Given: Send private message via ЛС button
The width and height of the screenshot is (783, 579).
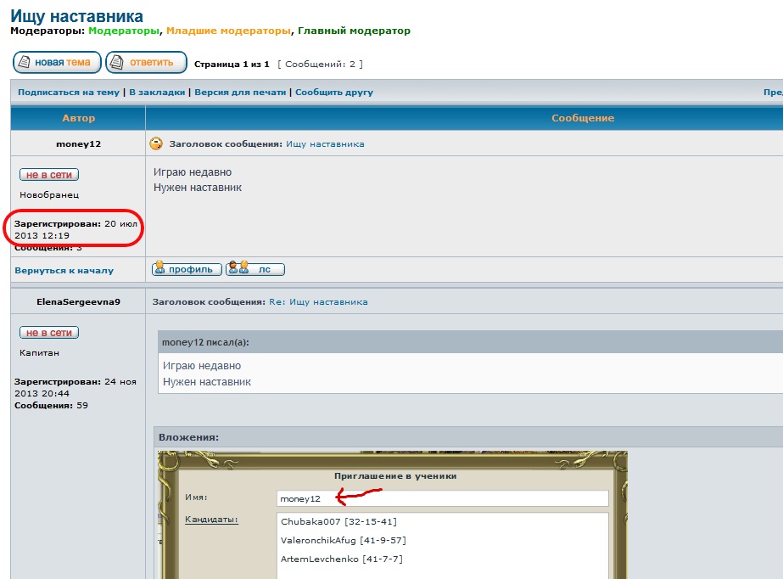Looking at the screenshot, I should click(x=255, y=269).
